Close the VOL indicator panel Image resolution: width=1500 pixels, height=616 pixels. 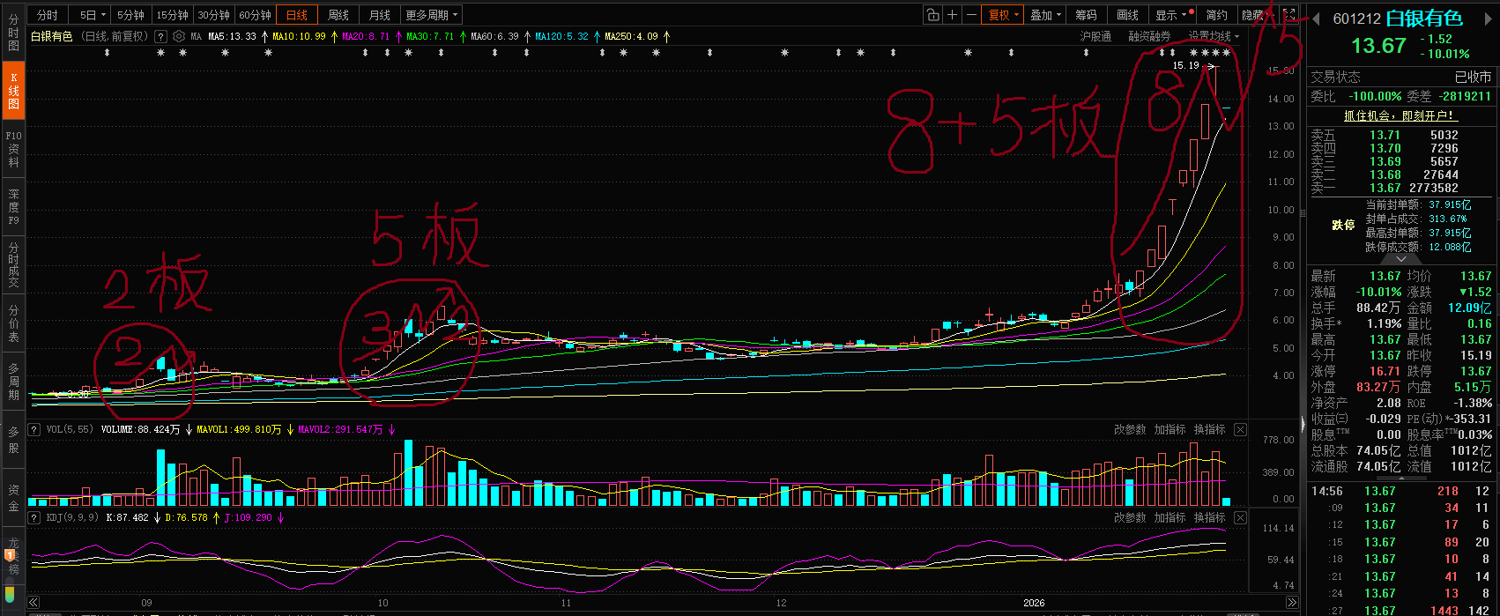(1240, 430)
